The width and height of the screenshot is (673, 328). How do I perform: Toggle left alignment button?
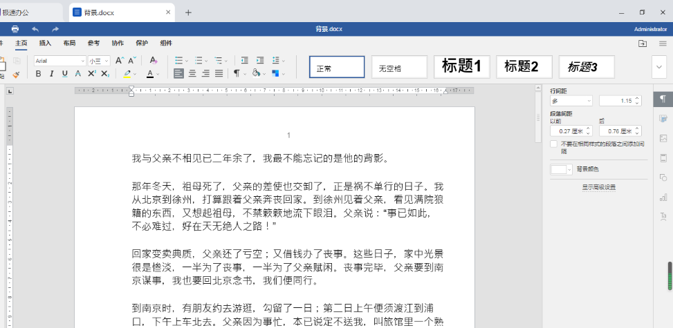click(x=179, y=74)
